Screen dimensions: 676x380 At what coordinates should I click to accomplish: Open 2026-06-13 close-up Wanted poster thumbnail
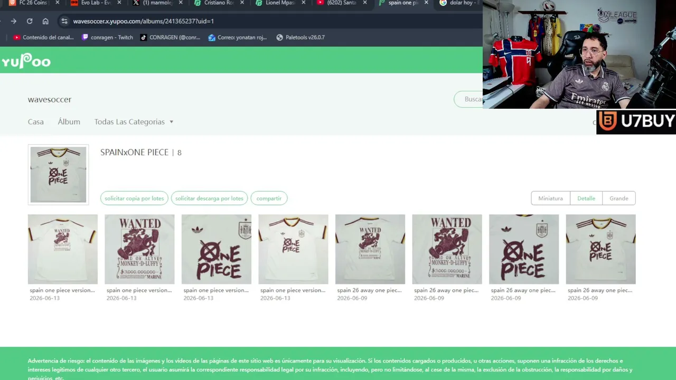pos(139,249)
